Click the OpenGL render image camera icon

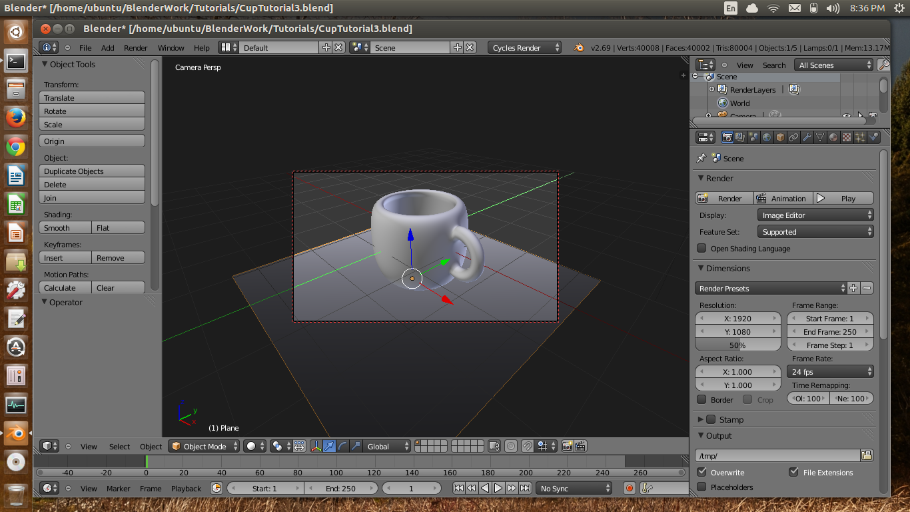pyautogui.click(x=568, y=446)
